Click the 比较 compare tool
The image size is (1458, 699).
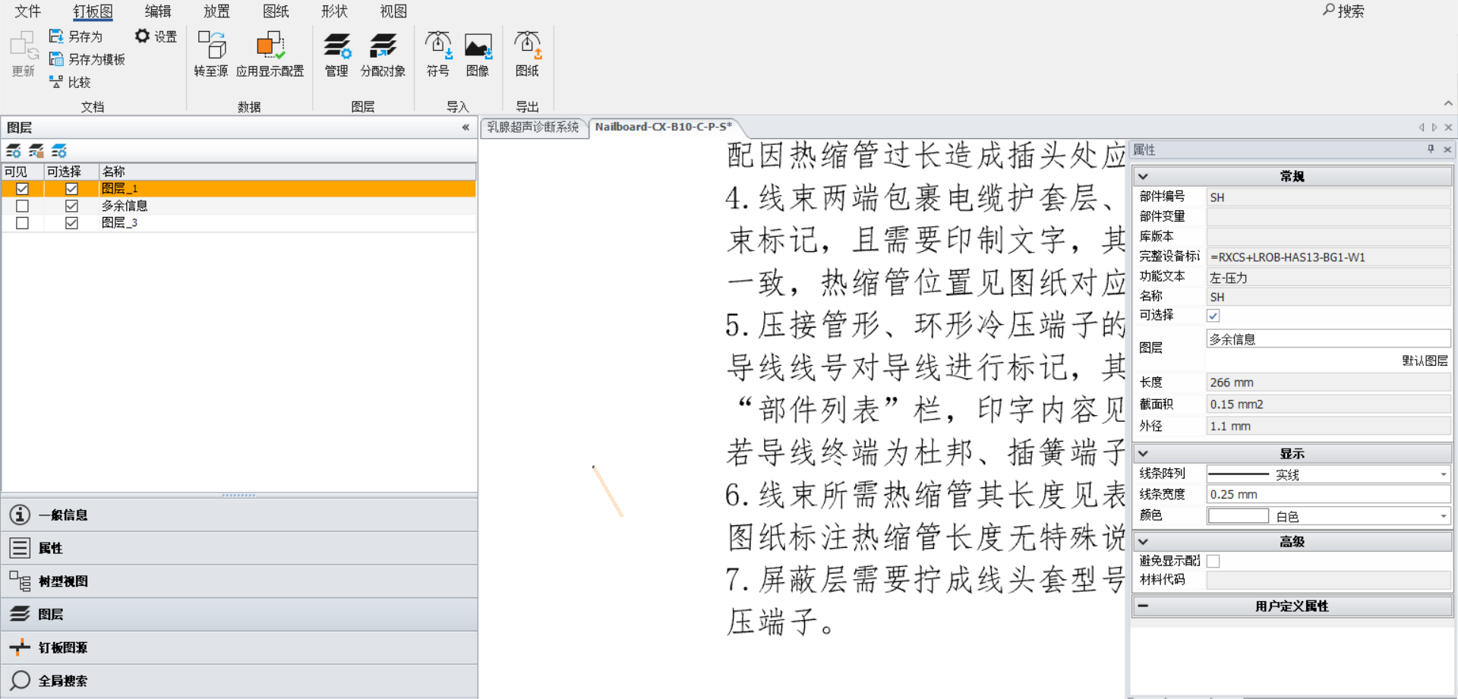tap(70, 82)
